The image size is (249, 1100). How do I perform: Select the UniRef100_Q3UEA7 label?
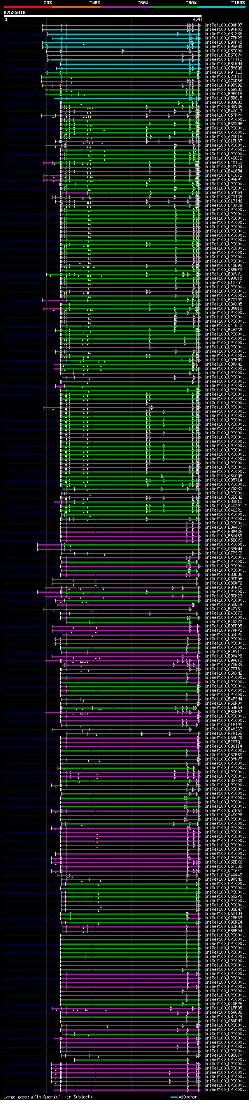tap(223, 909)
